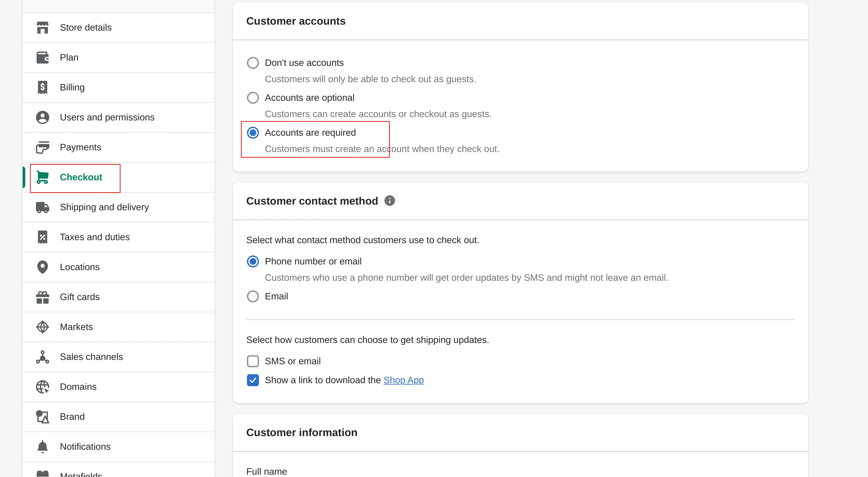Choose "Accounts are optional" radio button
This screenshot has width=868, height=477.
click(x=253, y=98)
